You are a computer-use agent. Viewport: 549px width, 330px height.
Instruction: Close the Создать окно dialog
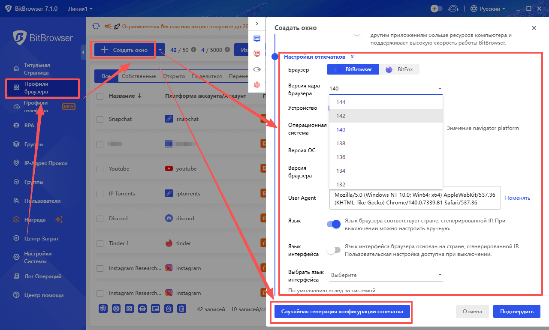point(534,28)
